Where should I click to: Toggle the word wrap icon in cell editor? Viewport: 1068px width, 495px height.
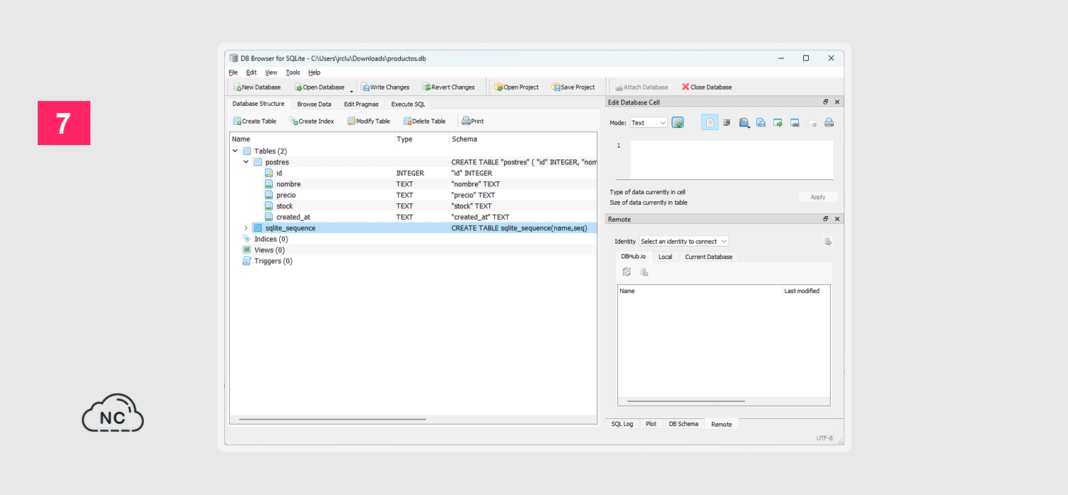pyautogui.click(x=727, y=123)
